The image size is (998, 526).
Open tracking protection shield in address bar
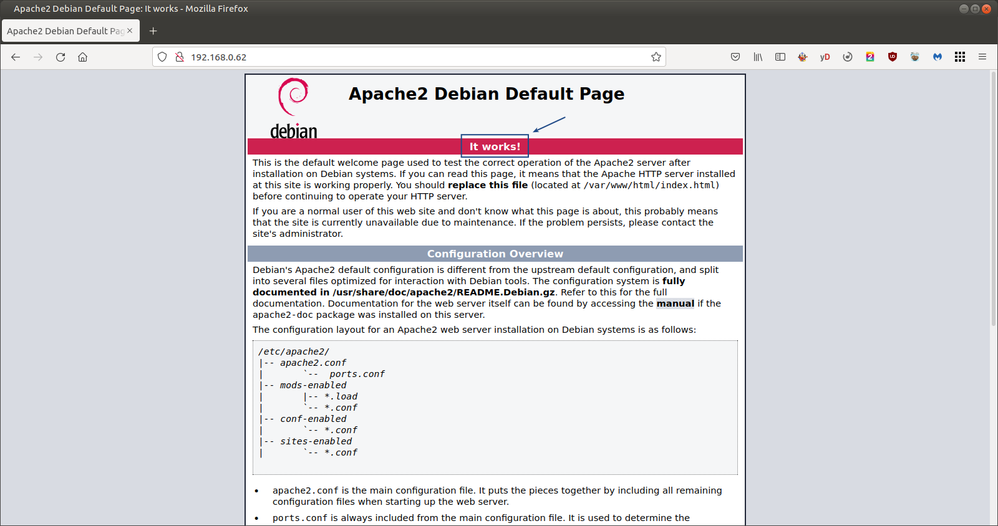pyautogui.click(x=162, y=57)
